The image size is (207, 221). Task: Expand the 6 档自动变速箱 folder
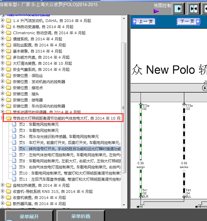click(2, 26)
